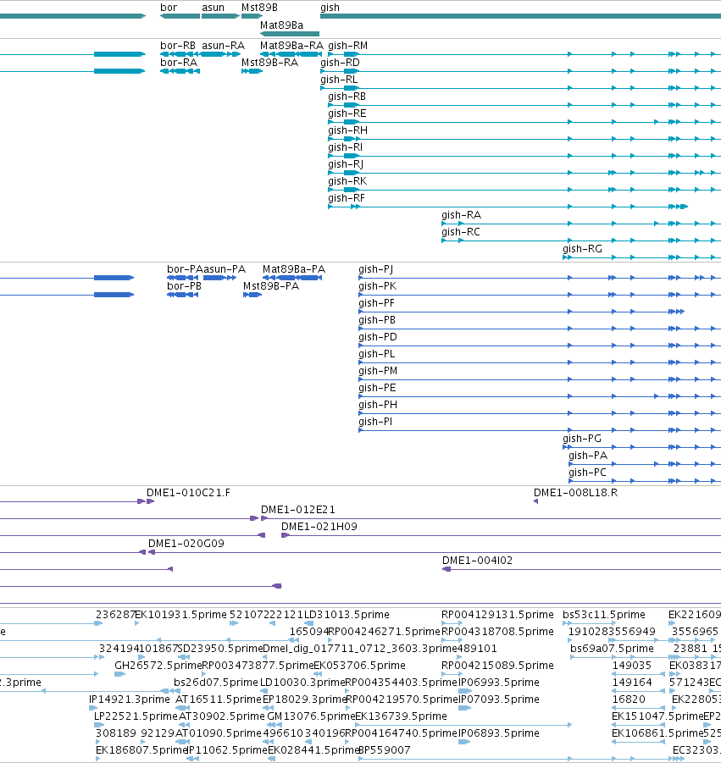The height and width of the screenshot is (763, 721).
Task: Select EST label bs53c11.5prime
Action: (604, 615)
